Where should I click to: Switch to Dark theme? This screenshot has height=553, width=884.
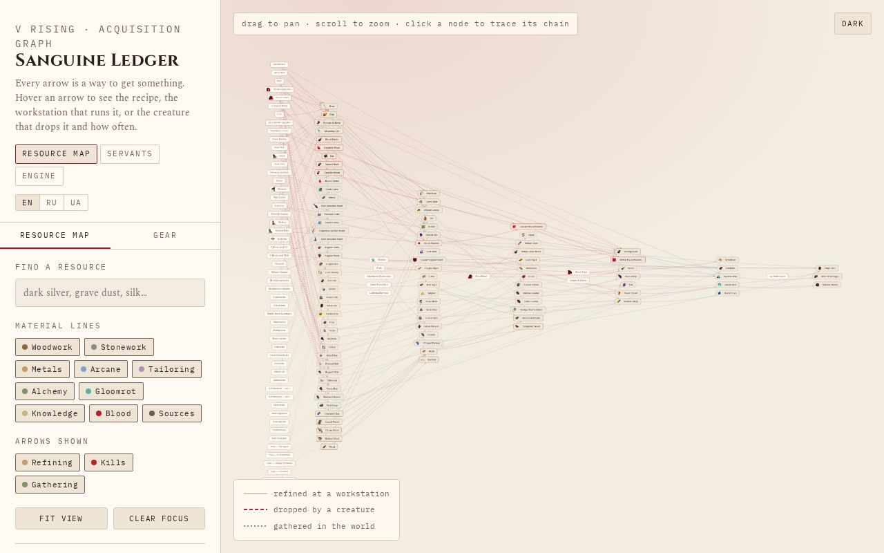[x=853, y=24]
